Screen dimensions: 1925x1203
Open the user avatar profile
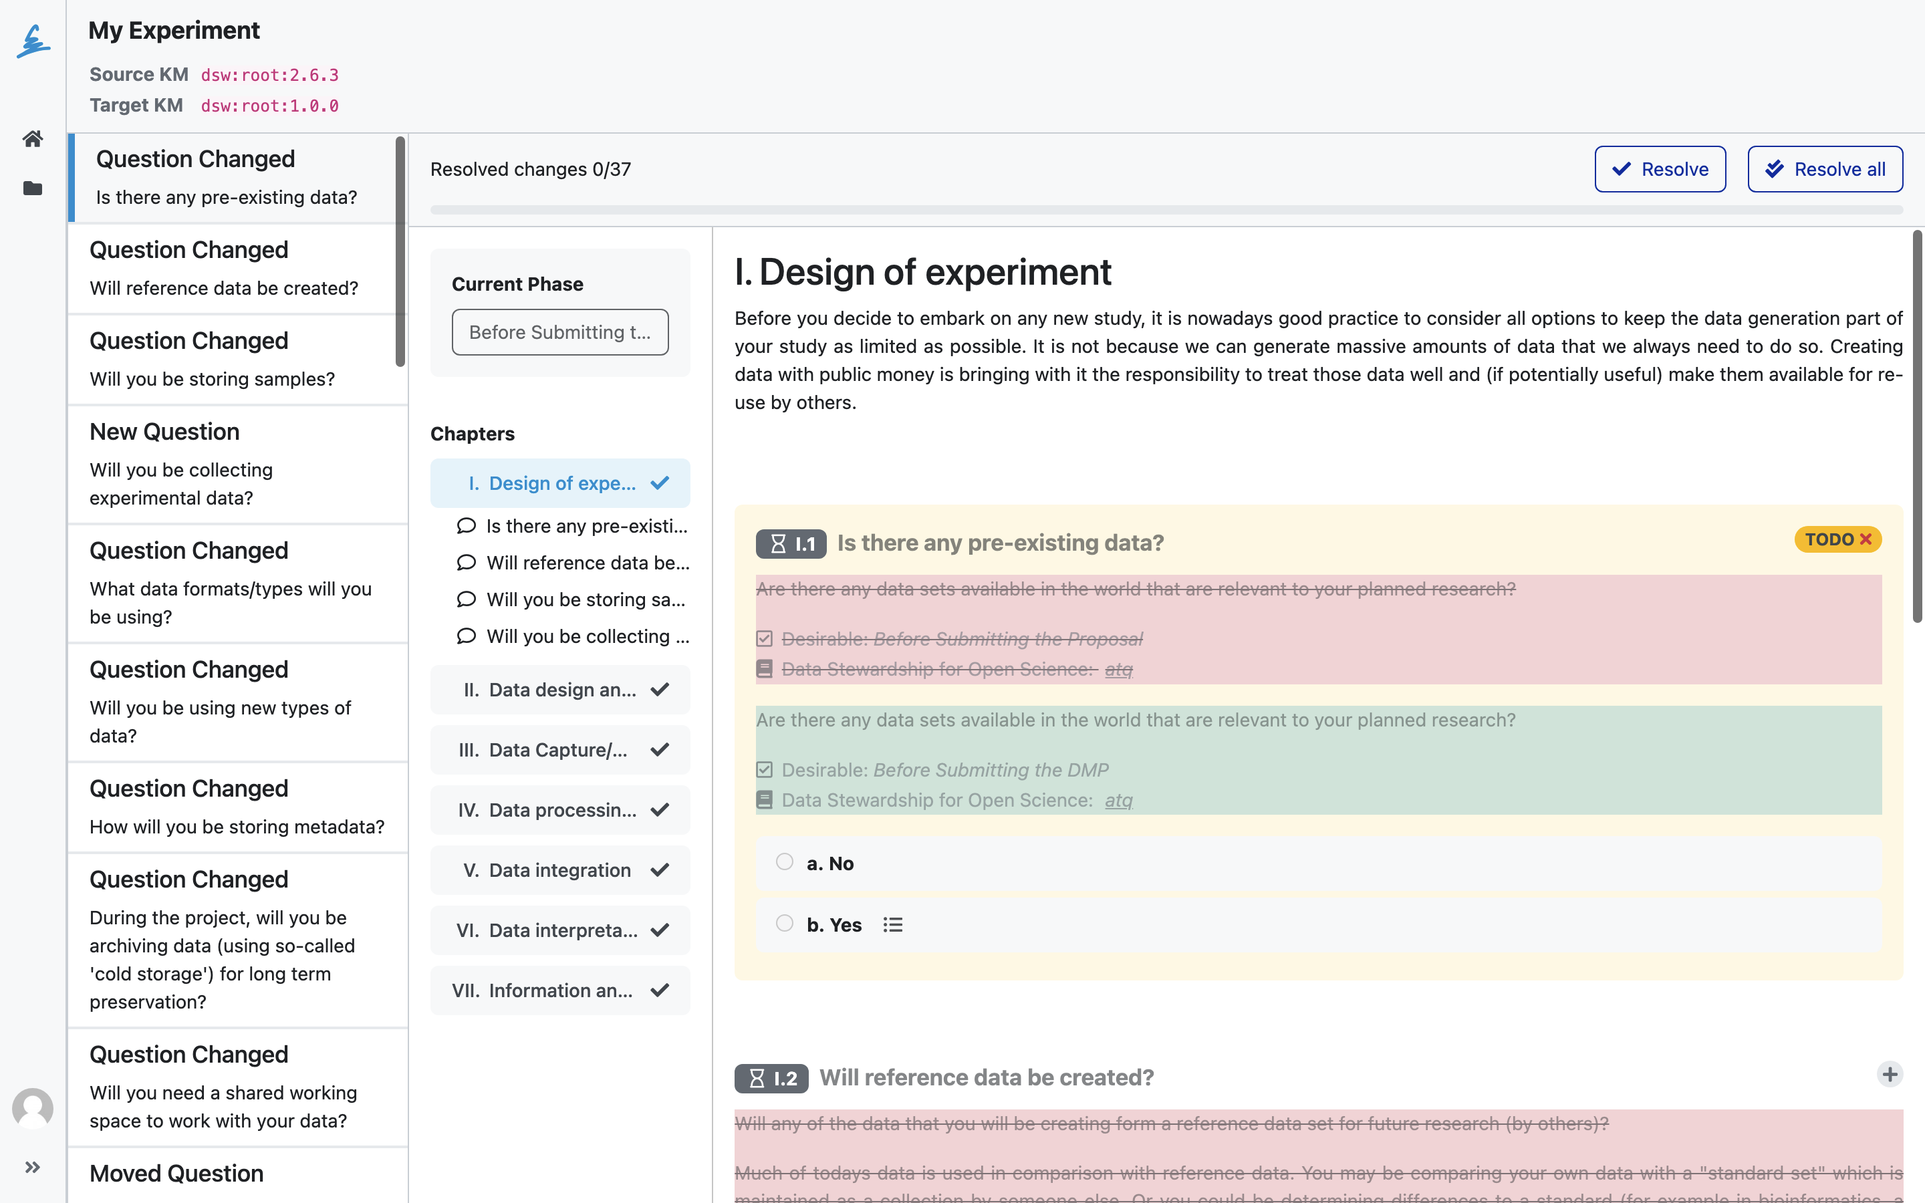[x=33, y=1108]
